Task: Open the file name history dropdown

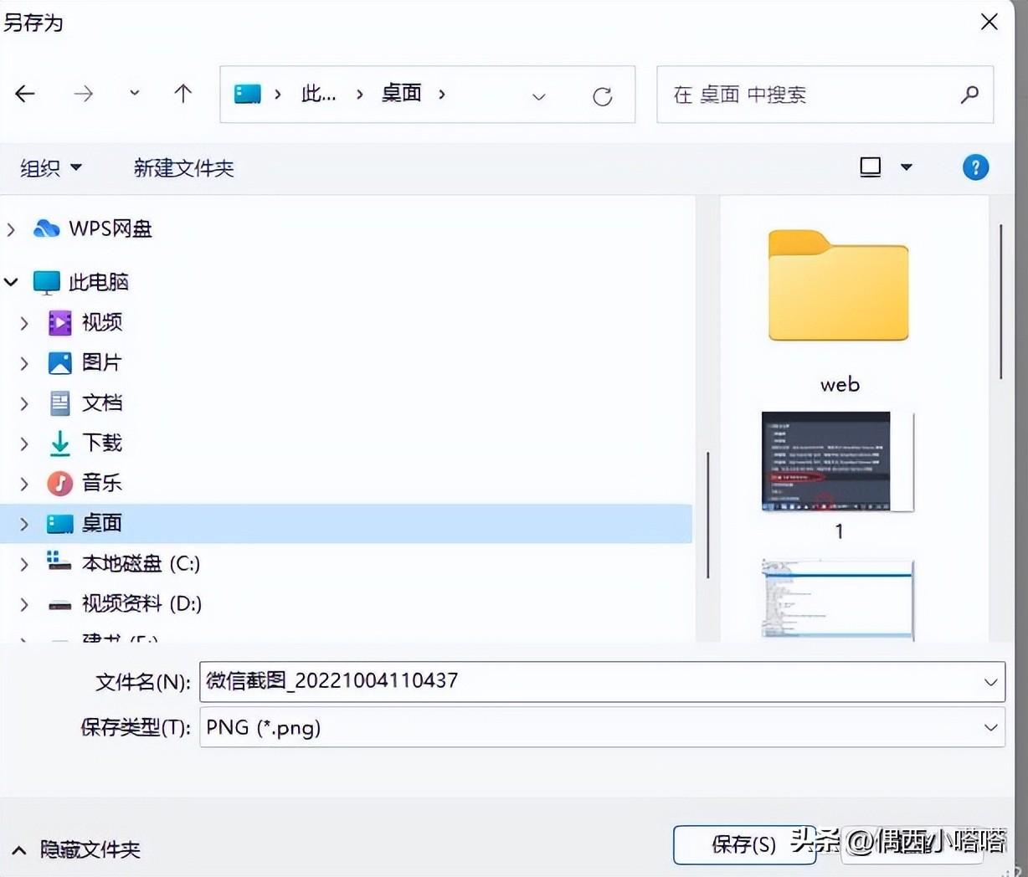Action: (x=990, y=682)
